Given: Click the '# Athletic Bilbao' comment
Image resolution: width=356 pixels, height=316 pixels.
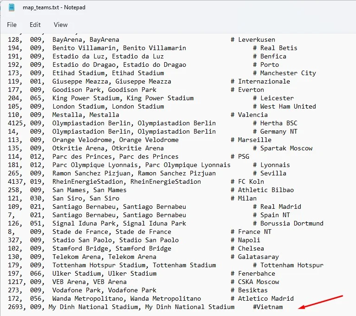Looking at the screenshot, I should (x=262, y=190).
